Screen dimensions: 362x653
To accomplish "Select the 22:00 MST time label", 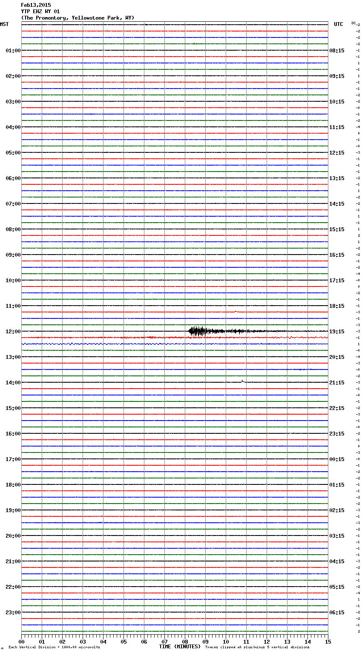I will pyautogui.click(x=13, y=587).
